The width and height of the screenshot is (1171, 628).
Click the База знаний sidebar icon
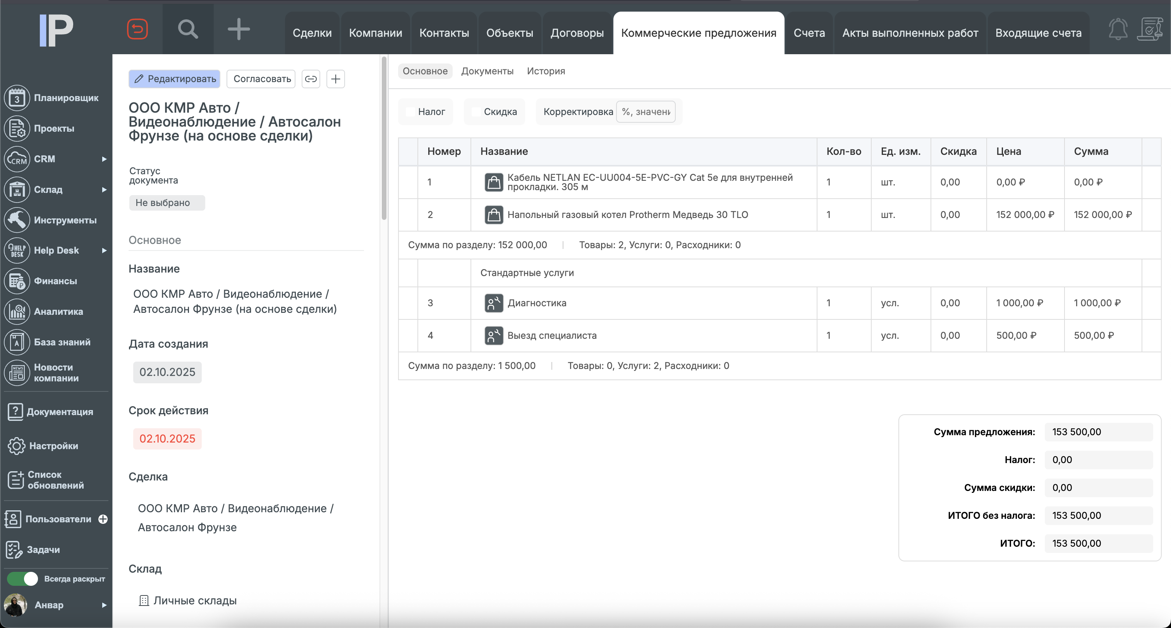point(16,342)
